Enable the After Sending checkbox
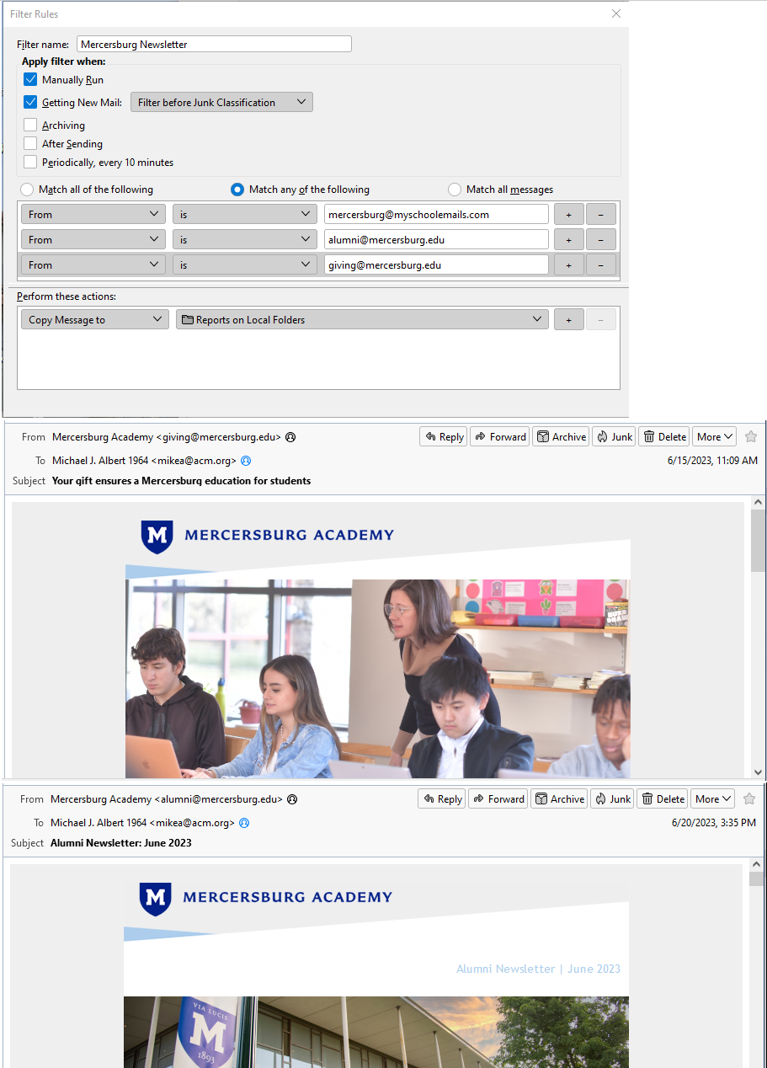This screenshot has height=1068, width=767. pyautogui.click(x=30, y=144)
